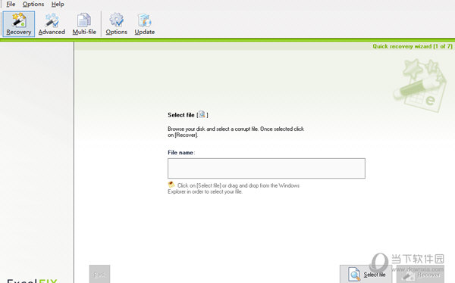Open the Advanced recovery mode
This screenshot has height=283, width=455.
52,24
